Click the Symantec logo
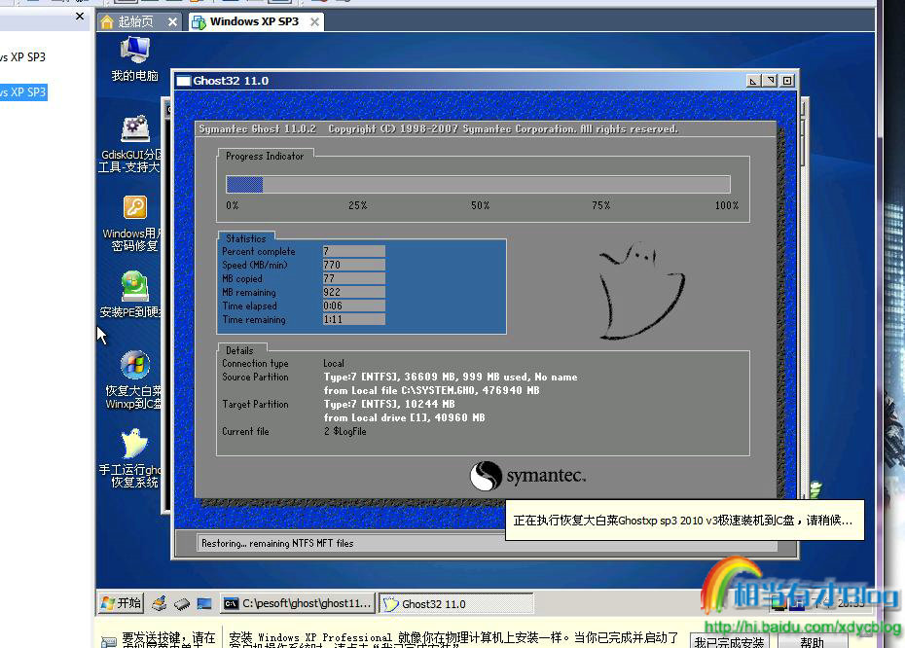Screen dimensions: 905x648 click(x=527, y=476)
